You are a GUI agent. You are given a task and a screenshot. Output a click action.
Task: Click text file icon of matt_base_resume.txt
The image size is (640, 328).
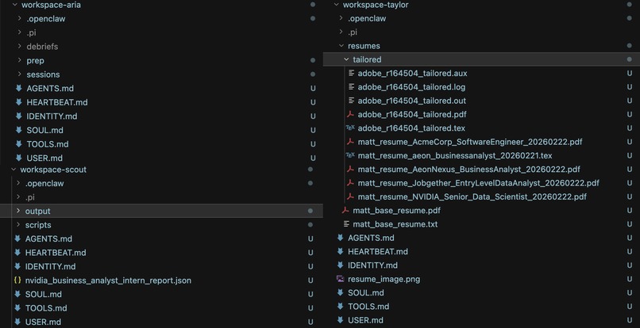[346, 224]
